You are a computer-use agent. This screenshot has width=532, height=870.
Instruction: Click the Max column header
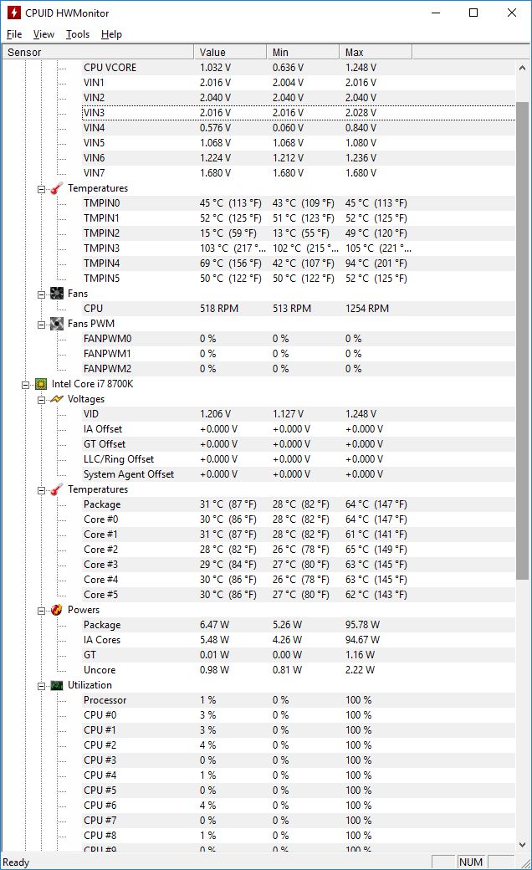[x=375, y=52]
